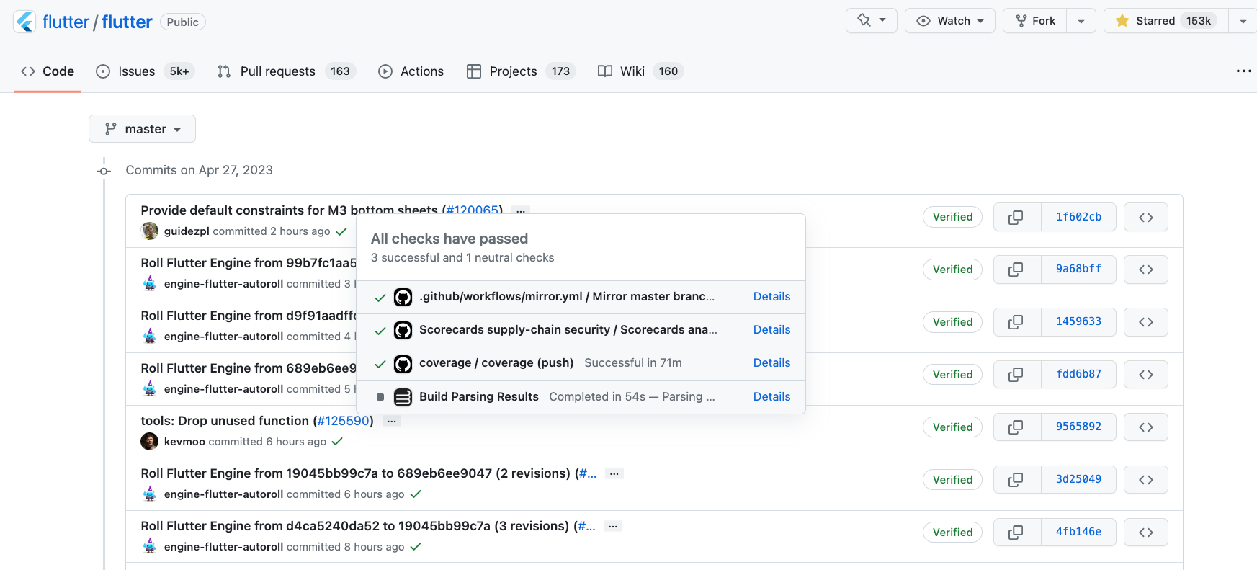
Task: Expand description of 19045bb99c7a to 689eb6ee9047 commit
Action: [x=614, y=473]
